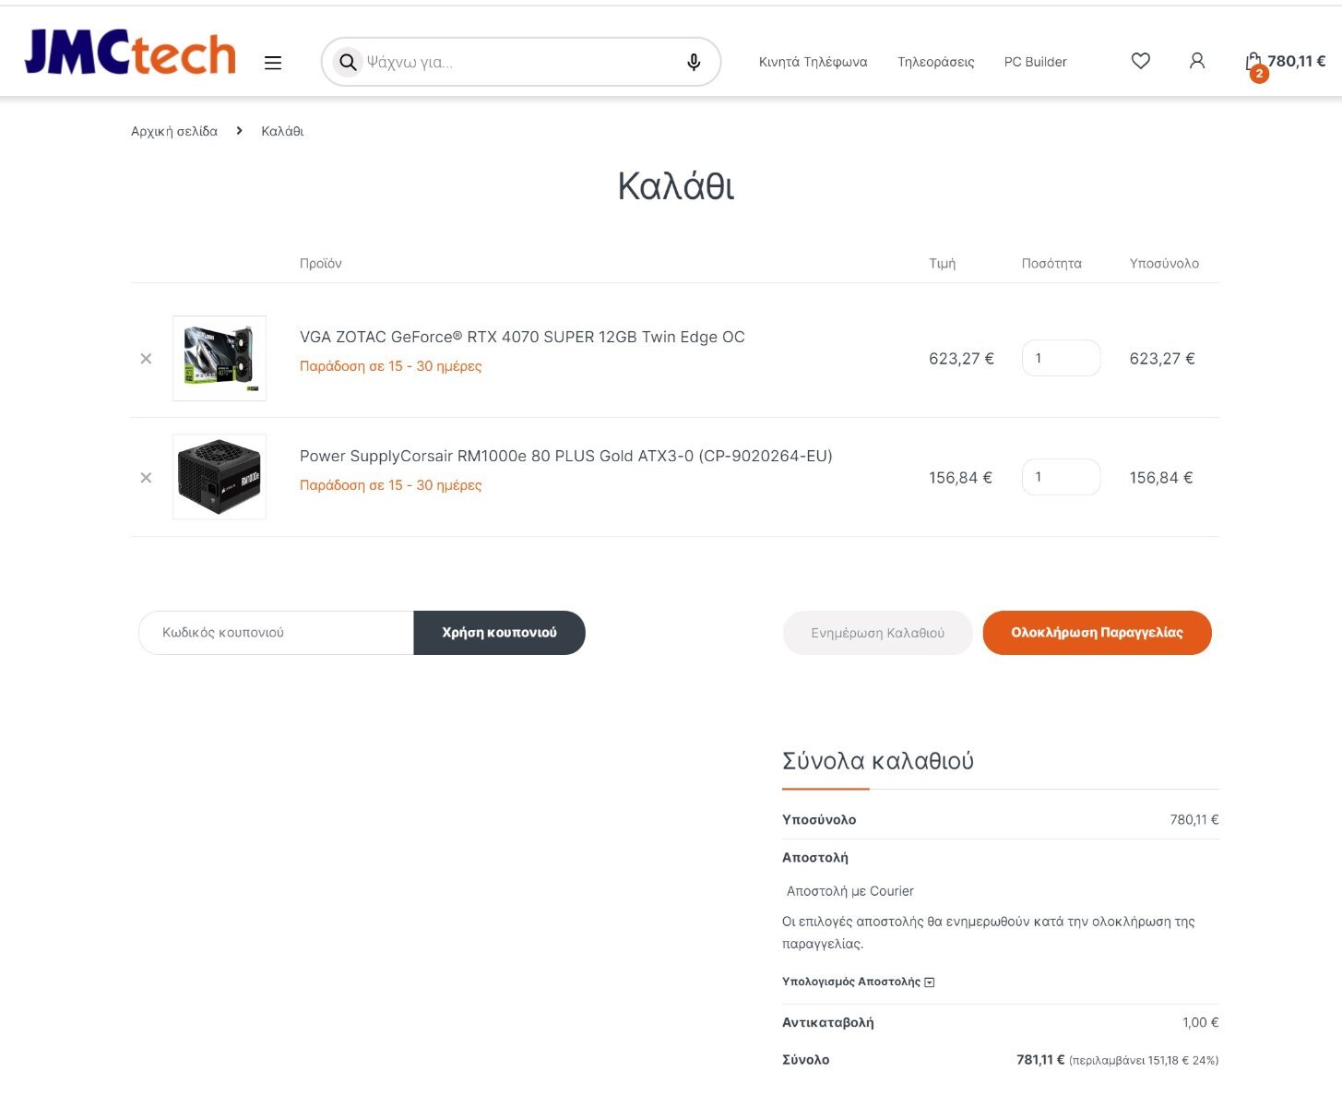
Task: Open the Κινητά Τηλέφωνα menu item
Action: pos(813,62)
